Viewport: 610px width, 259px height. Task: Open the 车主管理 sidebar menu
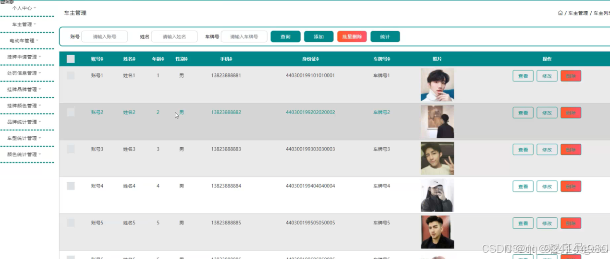pos(24,24)
